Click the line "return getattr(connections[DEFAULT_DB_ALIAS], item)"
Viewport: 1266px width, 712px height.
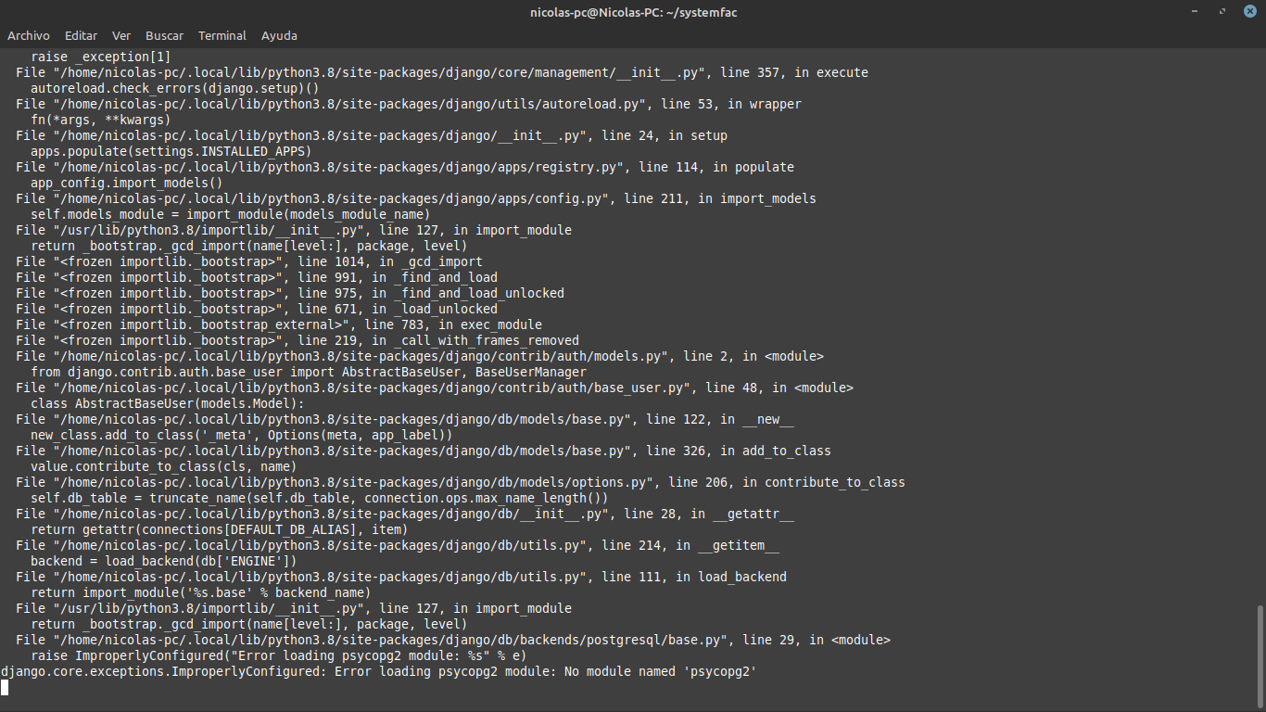coord(220,529)
